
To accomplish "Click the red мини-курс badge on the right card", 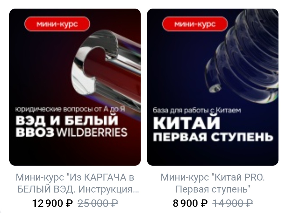I will (195, 24).
